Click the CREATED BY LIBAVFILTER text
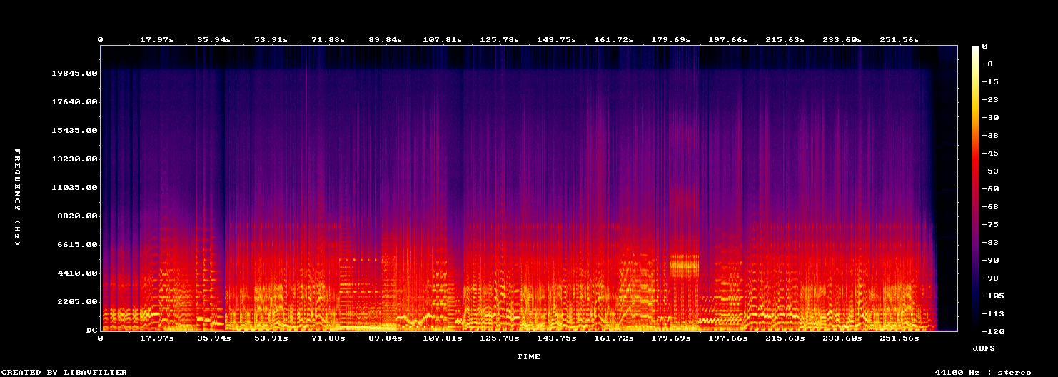The image size is (1058, 377). pyautogui.click(x=65, y=372)
